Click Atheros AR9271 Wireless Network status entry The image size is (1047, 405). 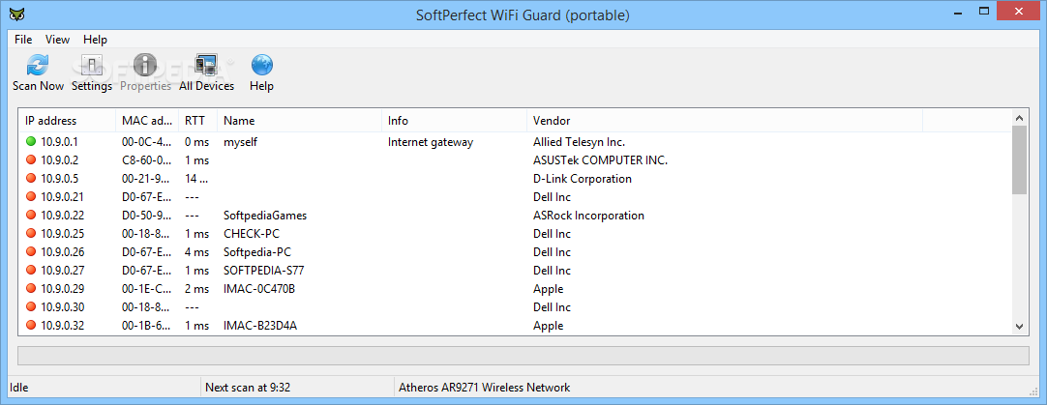coord(484,387)
